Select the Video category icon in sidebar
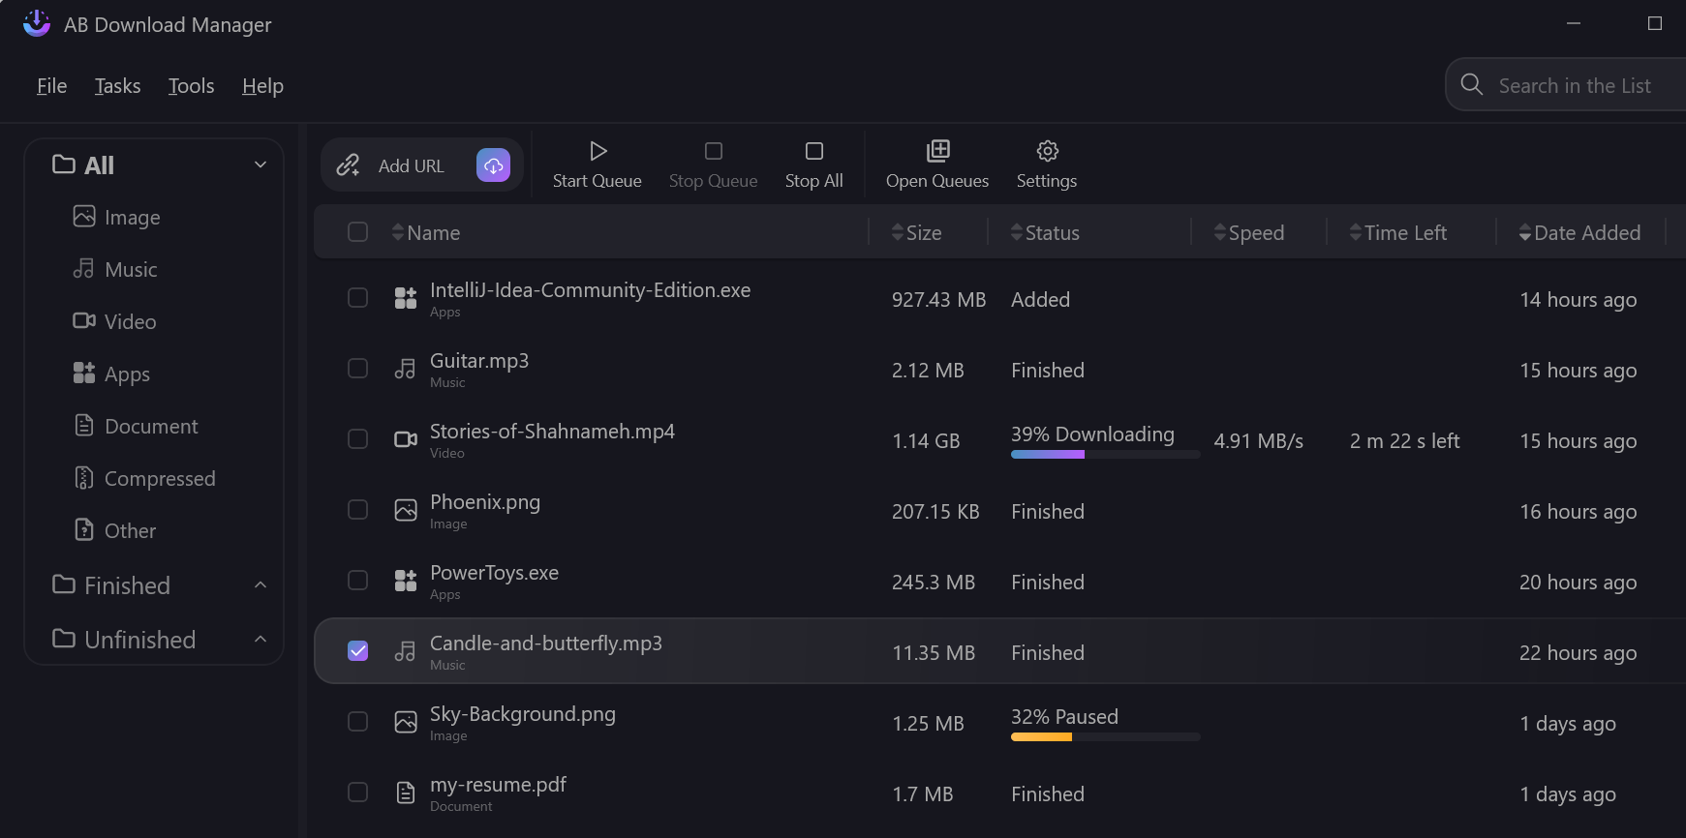 click(84, 321)
